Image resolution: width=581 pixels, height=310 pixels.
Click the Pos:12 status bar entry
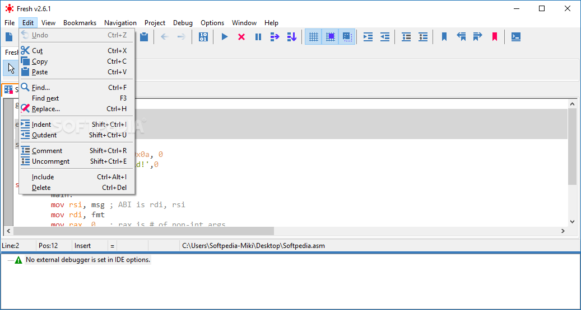click(48, 246)
